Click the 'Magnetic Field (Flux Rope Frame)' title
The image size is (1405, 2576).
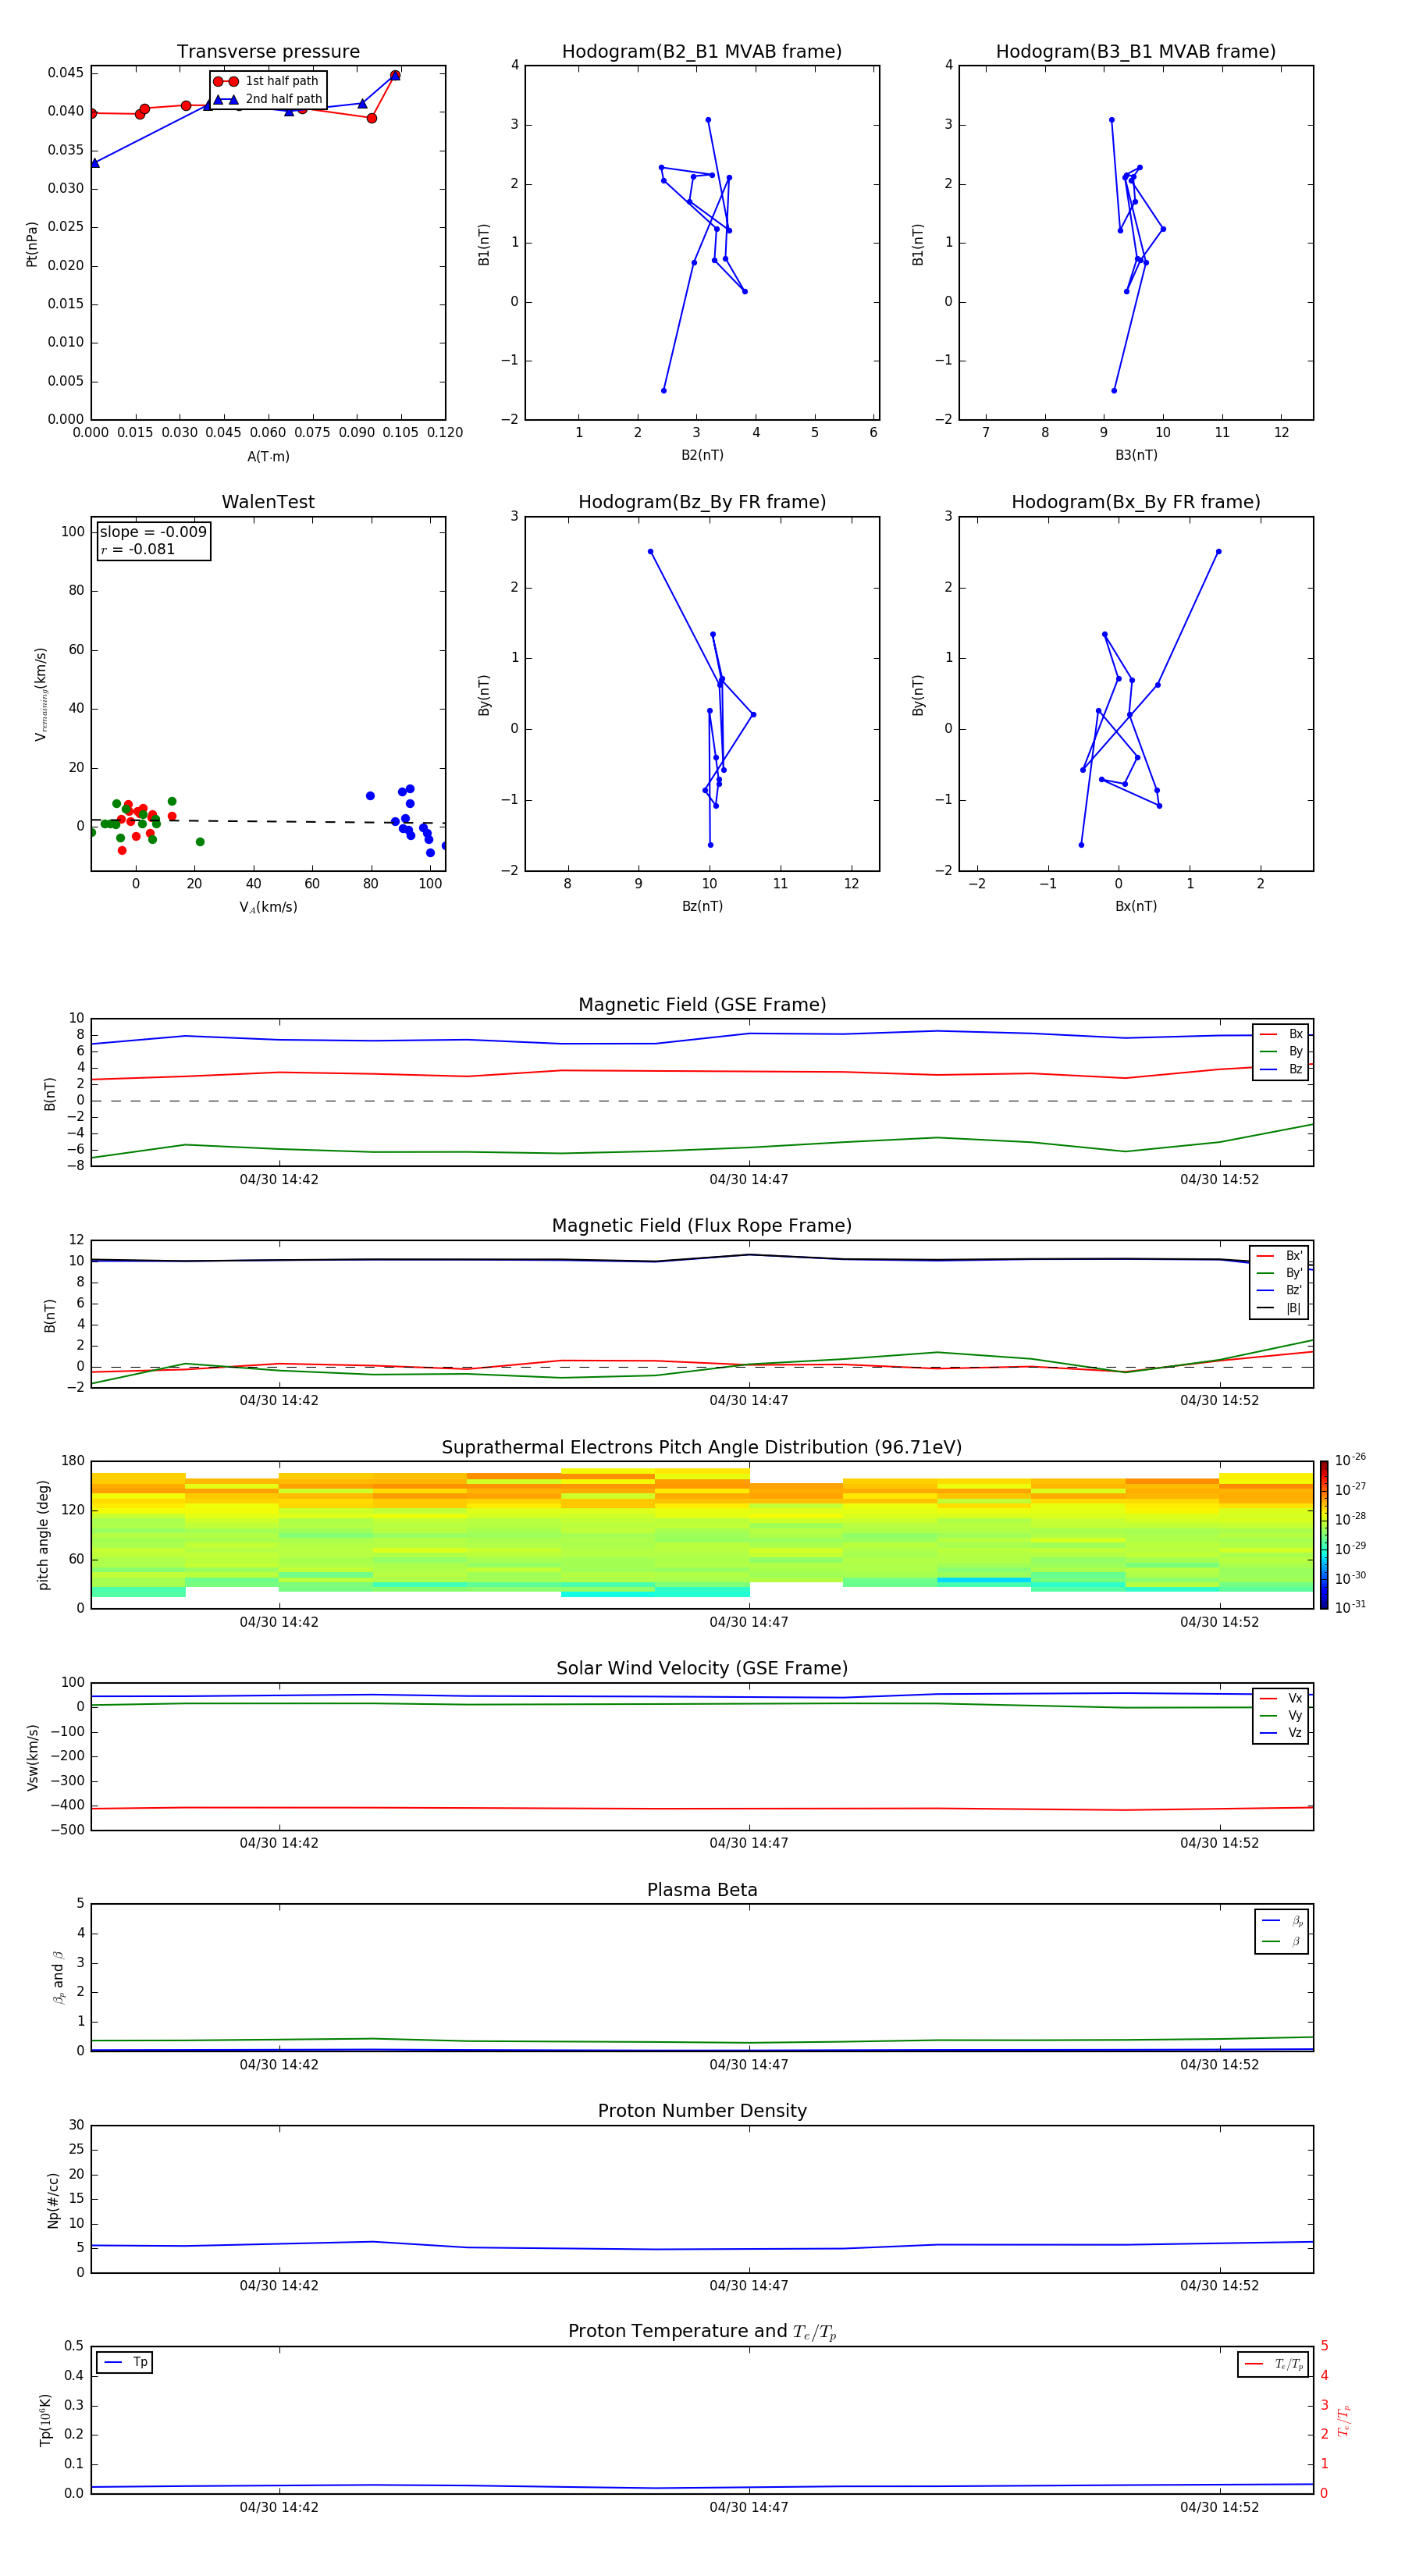click(x=702, y=1226)
